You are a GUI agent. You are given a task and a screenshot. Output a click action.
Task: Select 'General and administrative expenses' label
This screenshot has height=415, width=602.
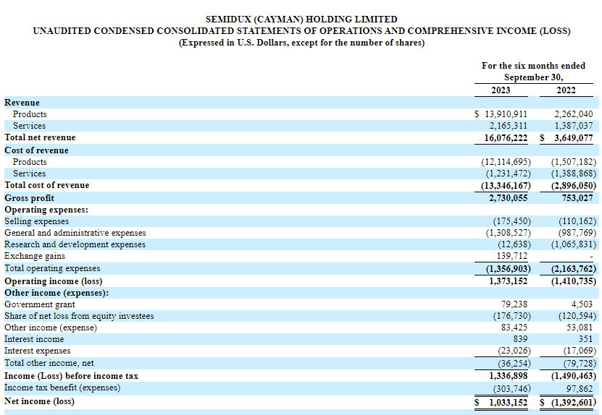coord(75,233)
